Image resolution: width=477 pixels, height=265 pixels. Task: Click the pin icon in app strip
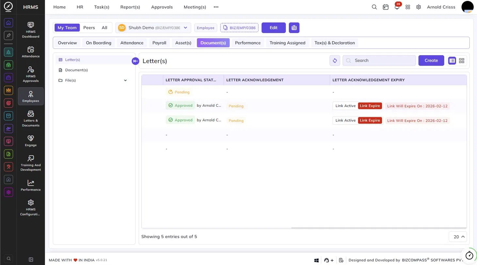8,36
